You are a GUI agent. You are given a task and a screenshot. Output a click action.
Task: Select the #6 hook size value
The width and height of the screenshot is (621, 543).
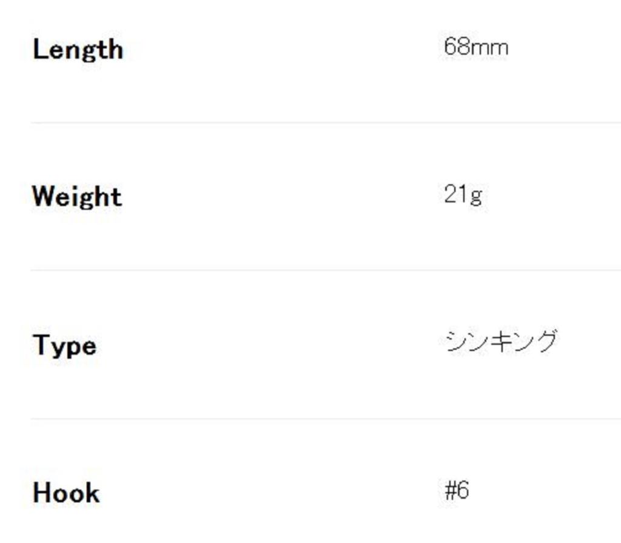[x=457, y=490]
